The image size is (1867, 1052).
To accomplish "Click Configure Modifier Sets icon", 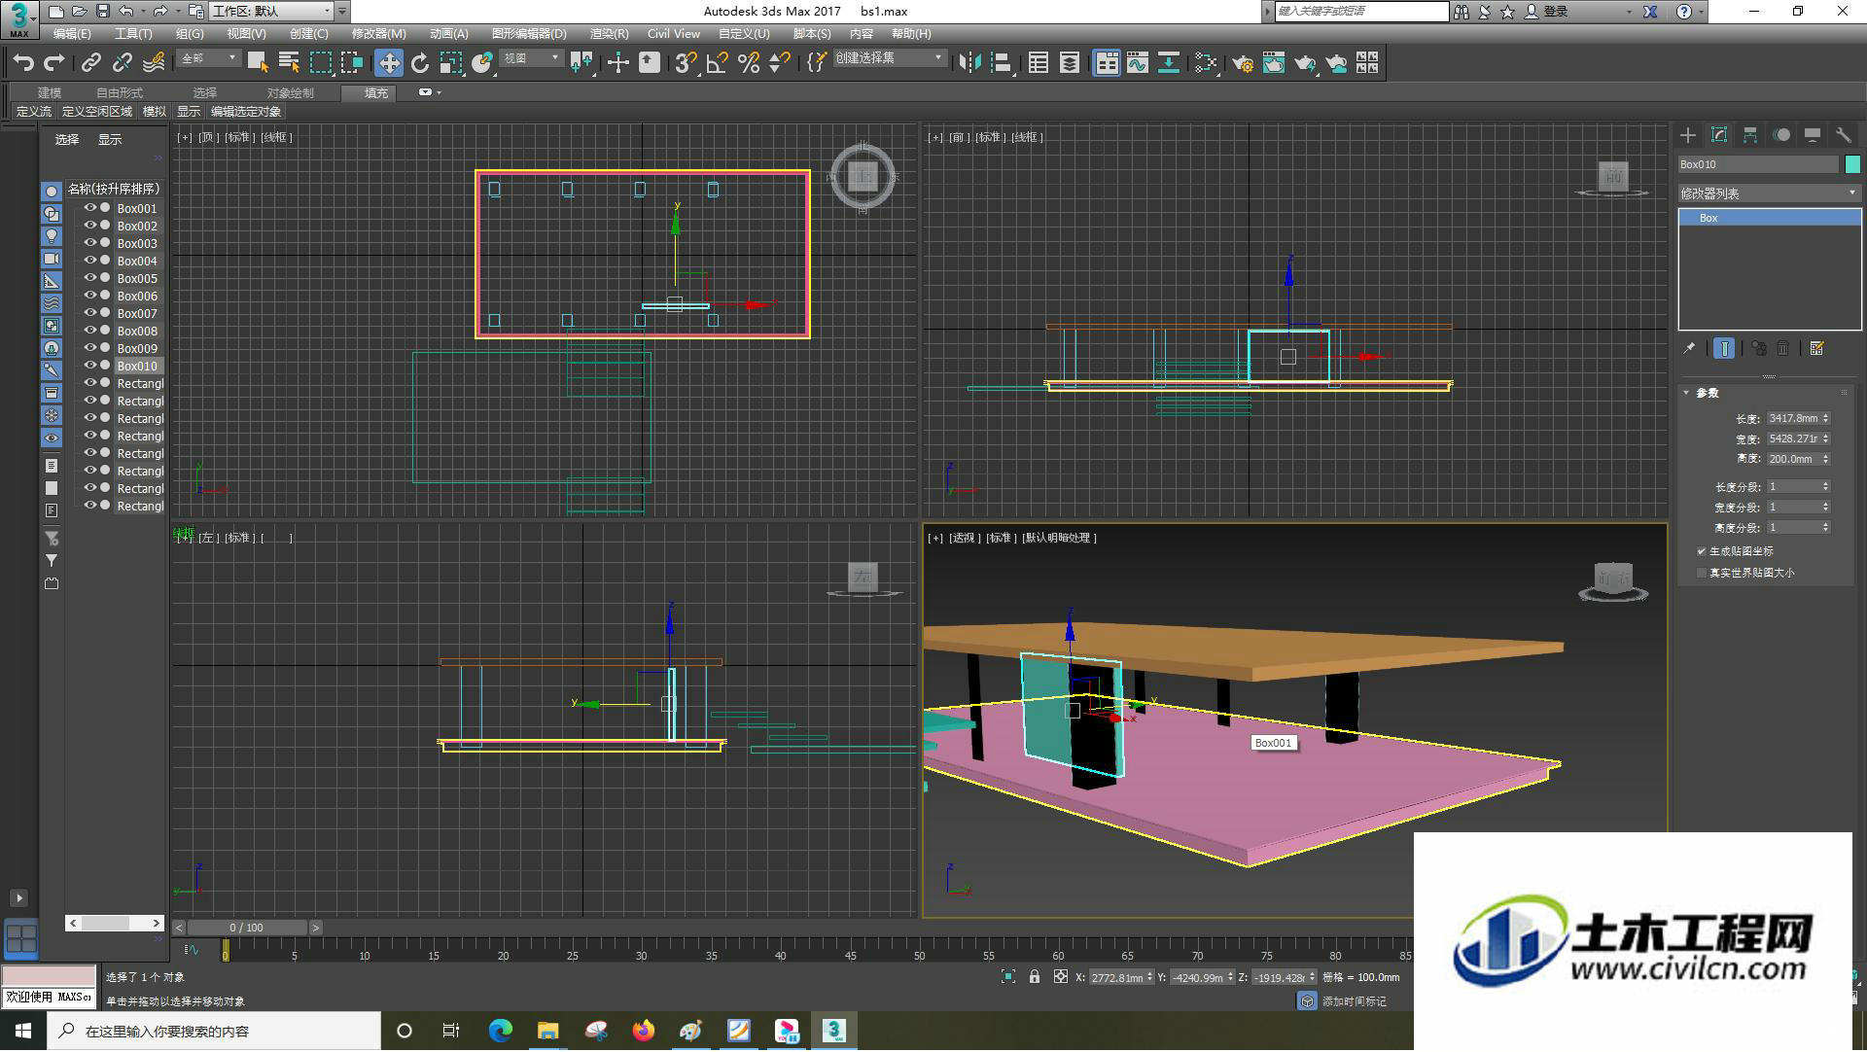I will (x=1816, y=348).
